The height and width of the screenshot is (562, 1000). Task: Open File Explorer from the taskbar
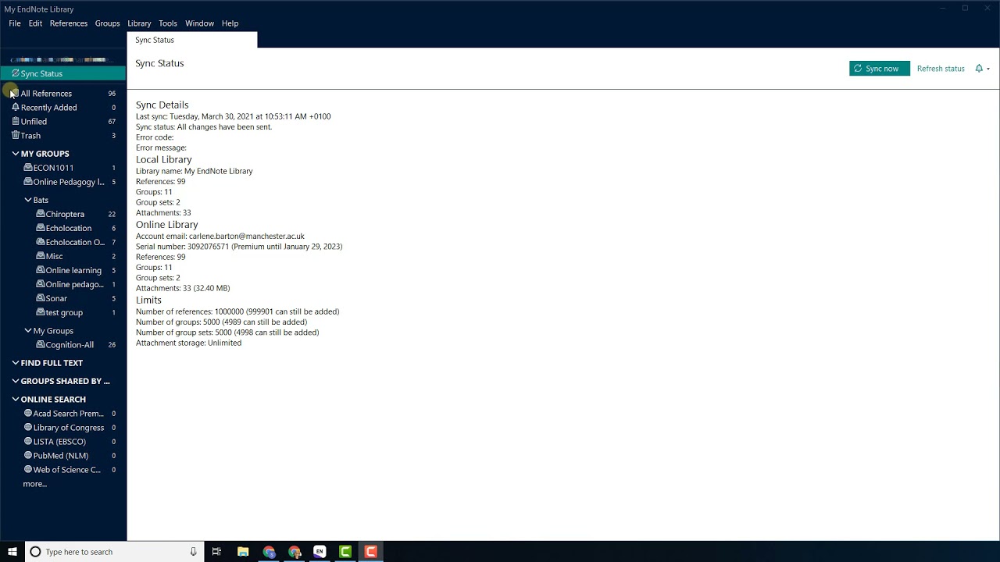coord(243,552)
